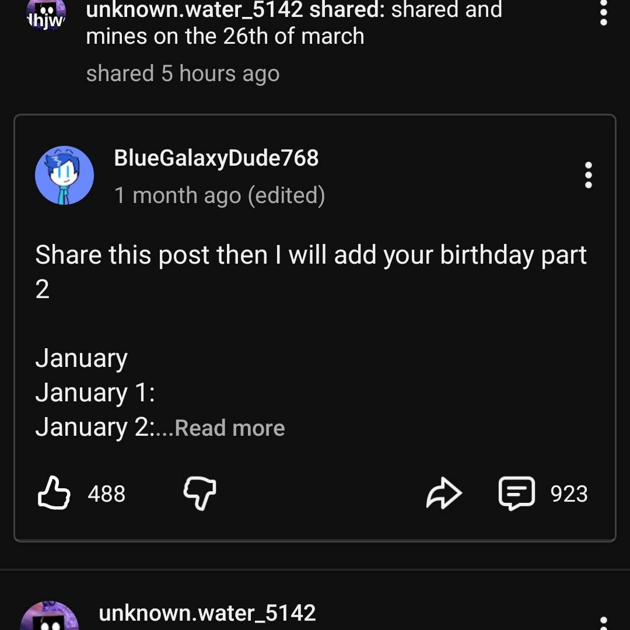Image resolution: width=630 pixels, height=630 pixels.
Task: Expand the post with Read more
Action: pos(230,428)
